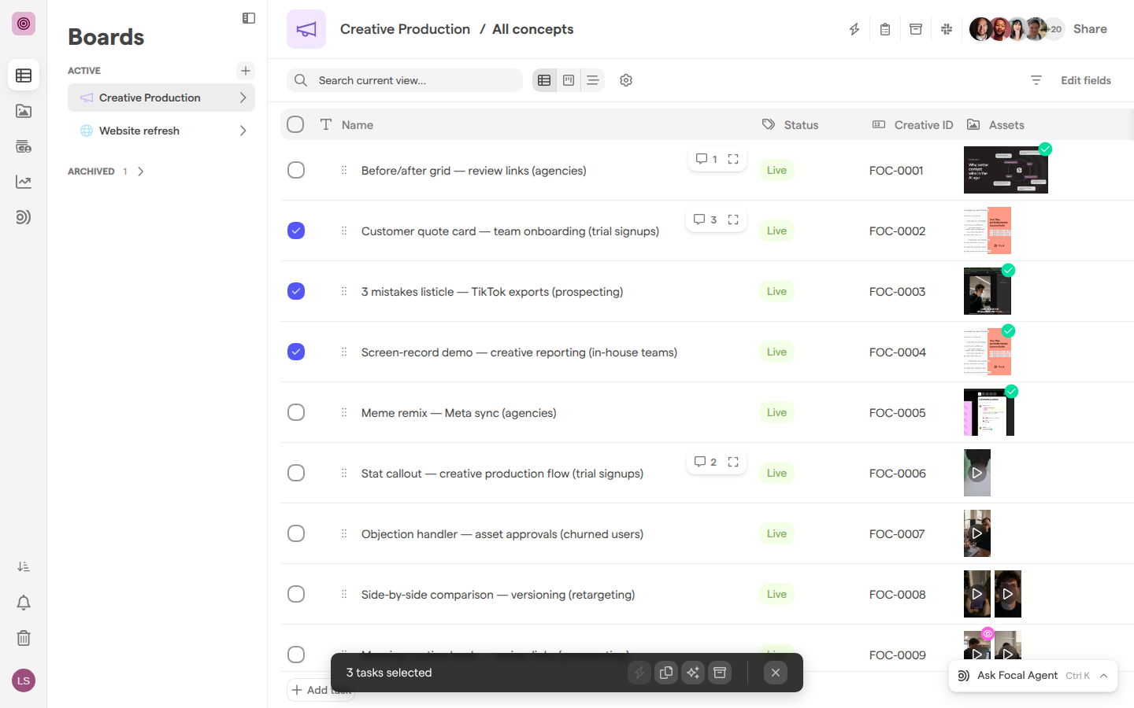Open the archive box icon in header
Screen dimensions: 1134x708
click(x=916, y=29)
